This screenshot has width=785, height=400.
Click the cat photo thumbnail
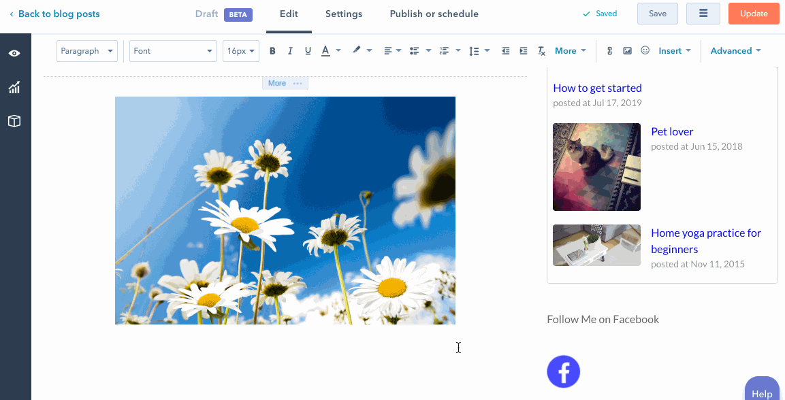pos(597,167)
